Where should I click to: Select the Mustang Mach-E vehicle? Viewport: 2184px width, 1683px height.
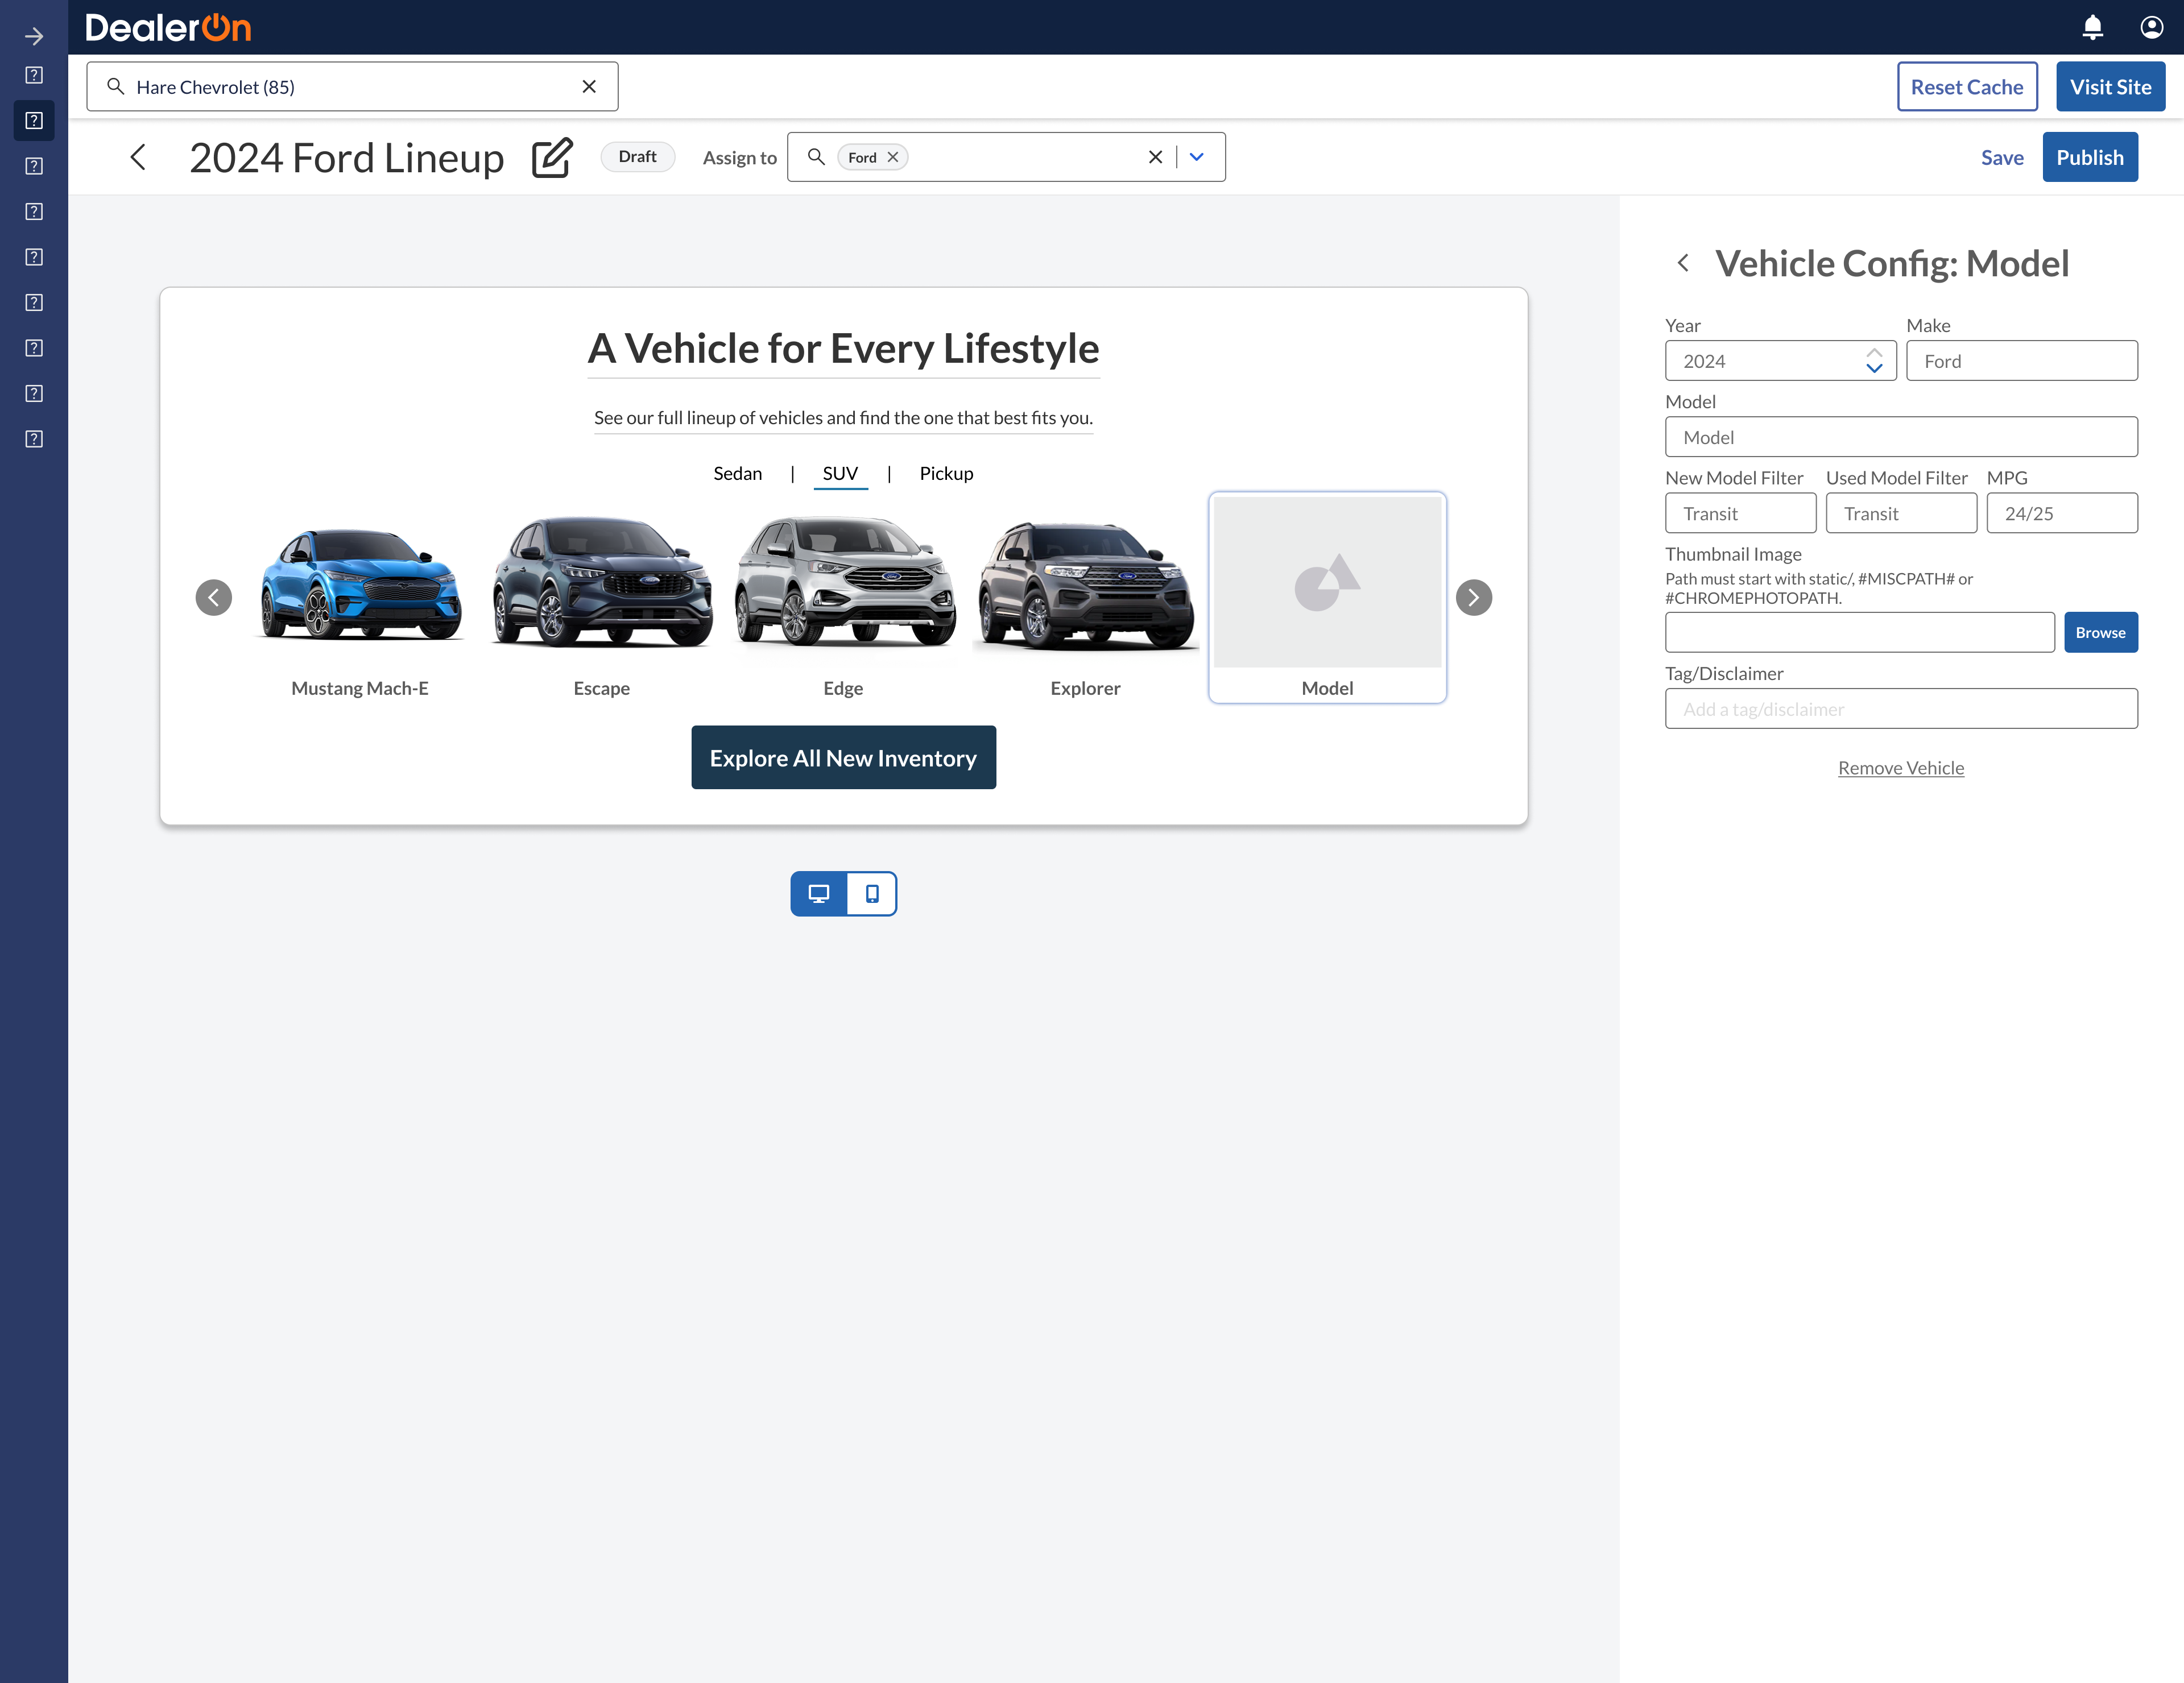point(360,598)
